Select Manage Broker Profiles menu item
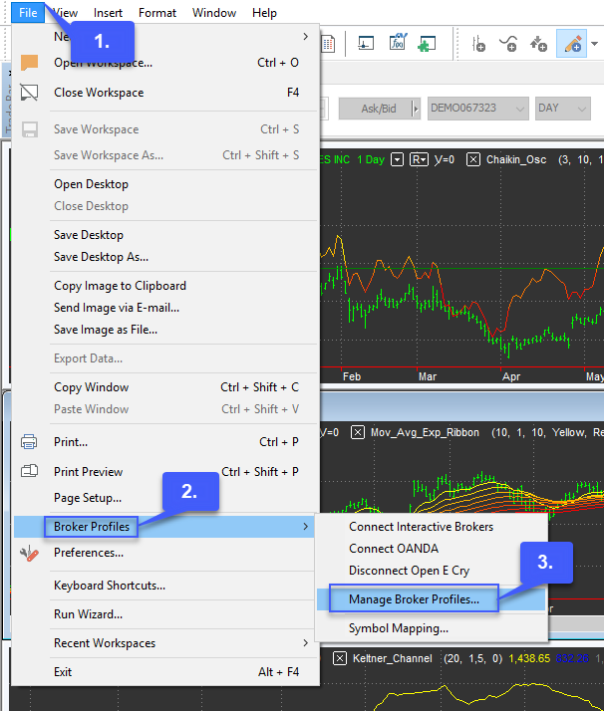Screen dimensions: 604x711 (414, 599)
